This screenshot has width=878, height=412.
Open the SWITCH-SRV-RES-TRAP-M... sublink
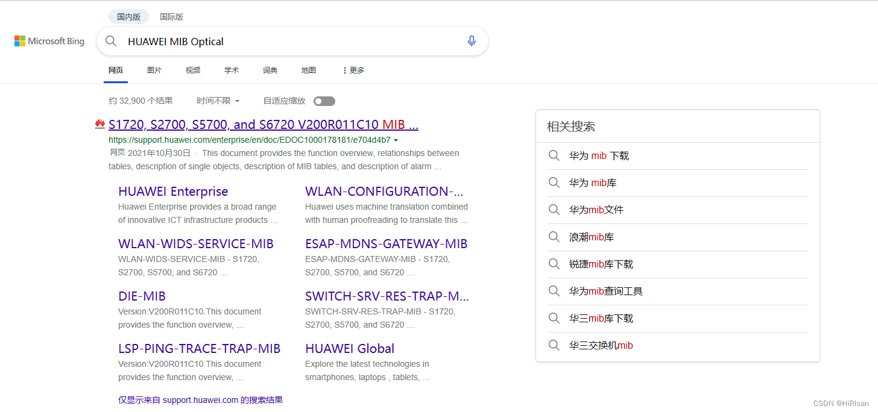coord(387,296)
